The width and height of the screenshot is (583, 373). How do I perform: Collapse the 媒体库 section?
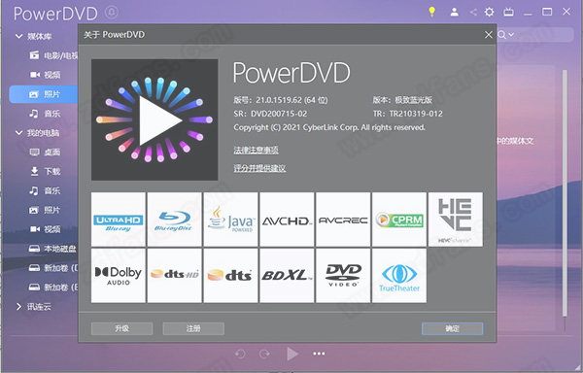coord(18,36)
